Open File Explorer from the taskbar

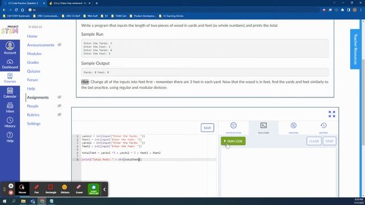click(x=23, y=201)
